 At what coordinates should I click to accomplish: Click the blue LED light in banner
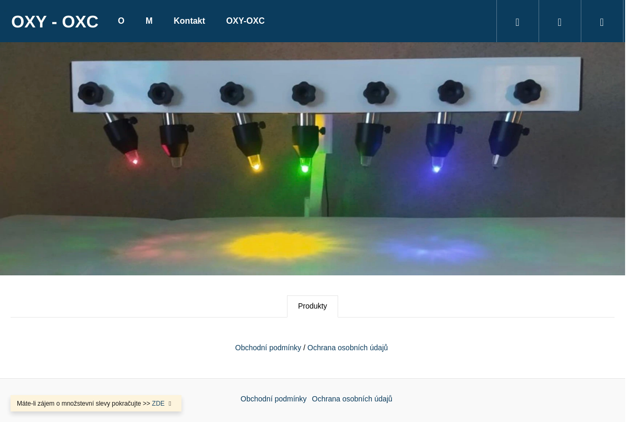click(x=436, y=168)
